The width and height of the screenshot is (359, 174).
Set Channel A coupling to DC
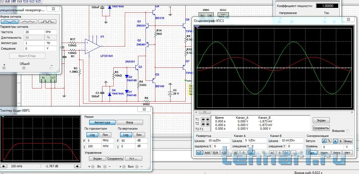point(251,153)
